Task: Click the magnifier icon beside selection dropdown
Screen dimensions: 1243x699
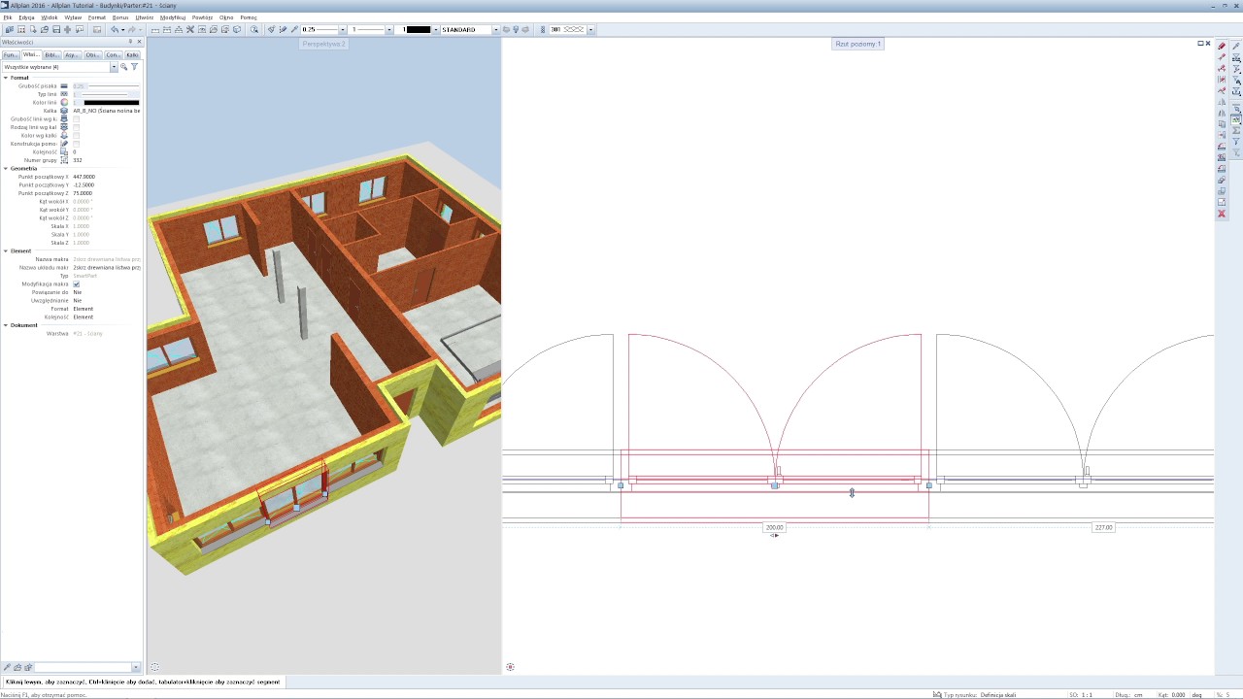Action: pyautogui.click(x=123, y=67)
